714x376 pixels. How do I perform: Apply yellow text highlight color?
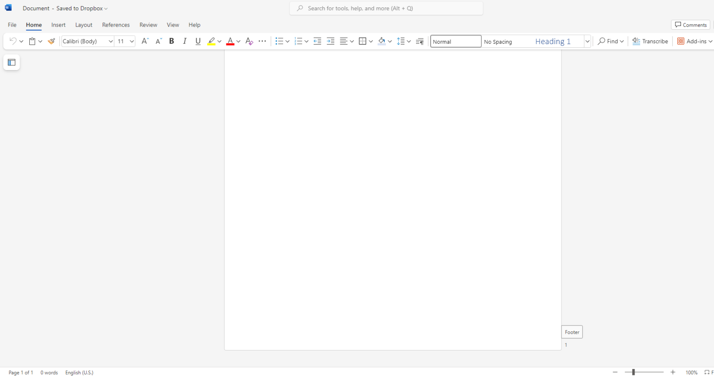[x=212, y=41]
